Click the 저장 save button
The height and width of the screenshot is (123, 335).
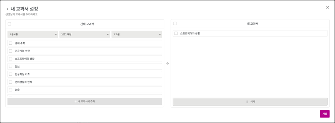coord(325,114)
